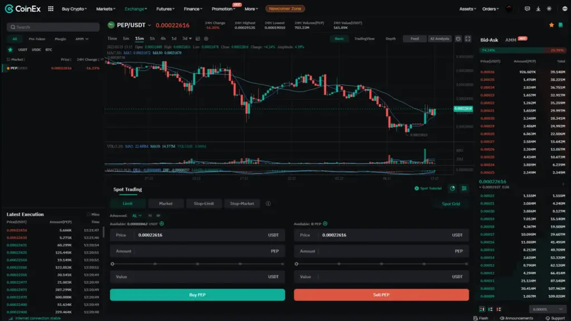This screenshot has height=321, width=571.
Task: Open the 3d timeframe dropdown
Action: click(x=187, y=38)
